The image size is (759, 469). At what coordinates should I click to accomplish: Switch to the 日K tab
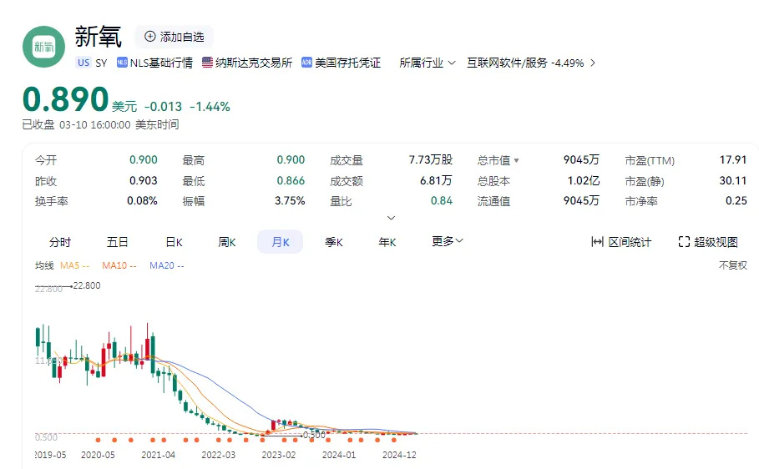[174, 242]
